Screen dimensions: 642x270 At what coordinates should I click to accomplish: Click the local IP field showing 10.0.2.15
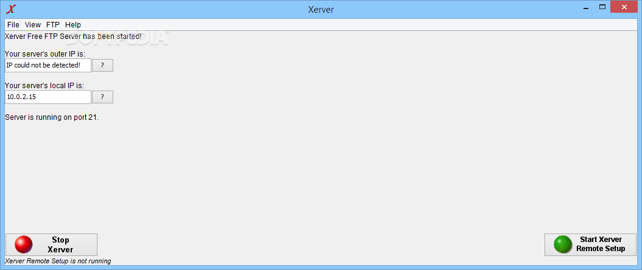click(x=48, y=97)
